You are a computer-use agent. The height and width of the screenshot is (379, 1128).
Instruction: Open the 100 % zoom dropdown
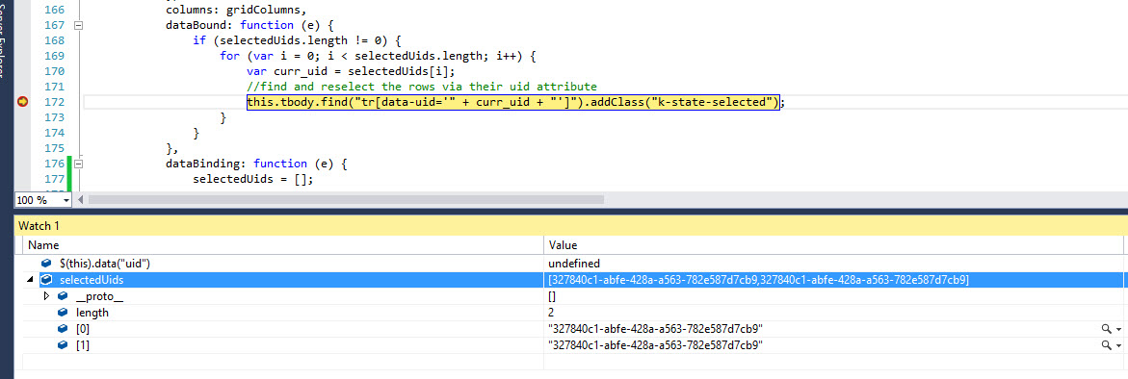pos(66,200)
